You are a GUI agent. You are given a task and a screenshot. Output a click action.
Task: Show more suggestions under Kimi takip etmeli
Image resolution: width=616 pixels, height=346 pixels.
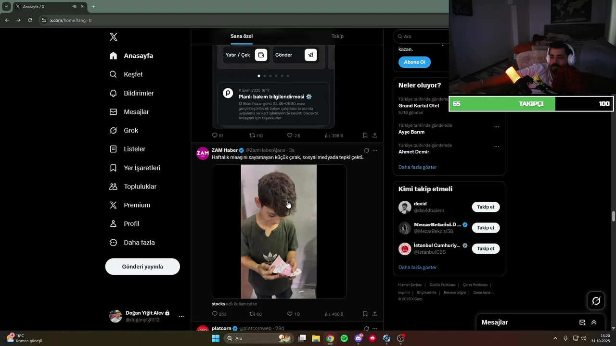(417, 267)
